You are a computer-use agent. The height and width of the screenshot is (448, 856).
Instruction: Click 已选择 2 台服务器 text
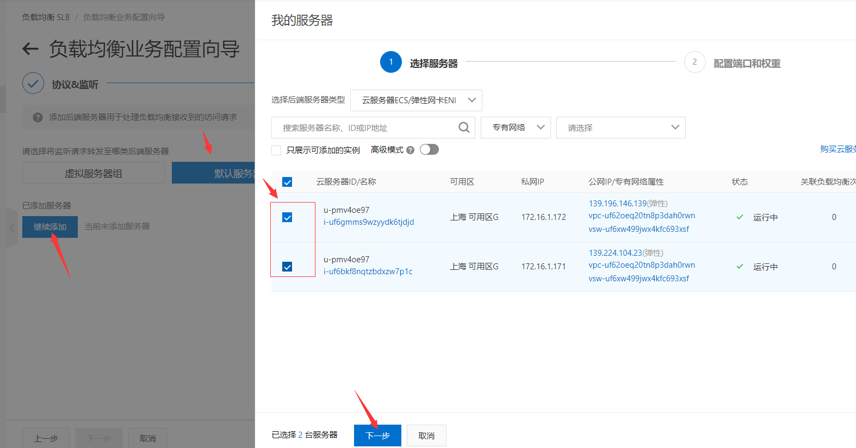pyautogui.click(x=305, y=435)
